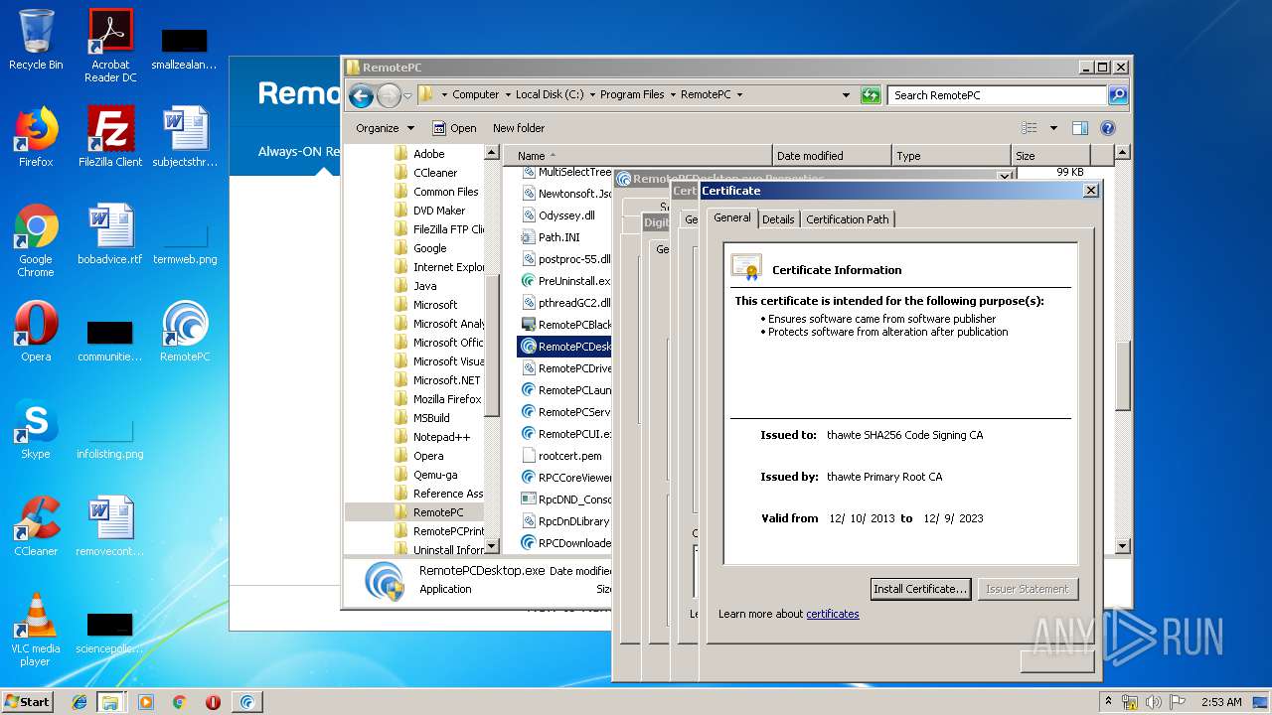Click volume icon in system tray
The image size is (1272, 715).
[1154, 702]
